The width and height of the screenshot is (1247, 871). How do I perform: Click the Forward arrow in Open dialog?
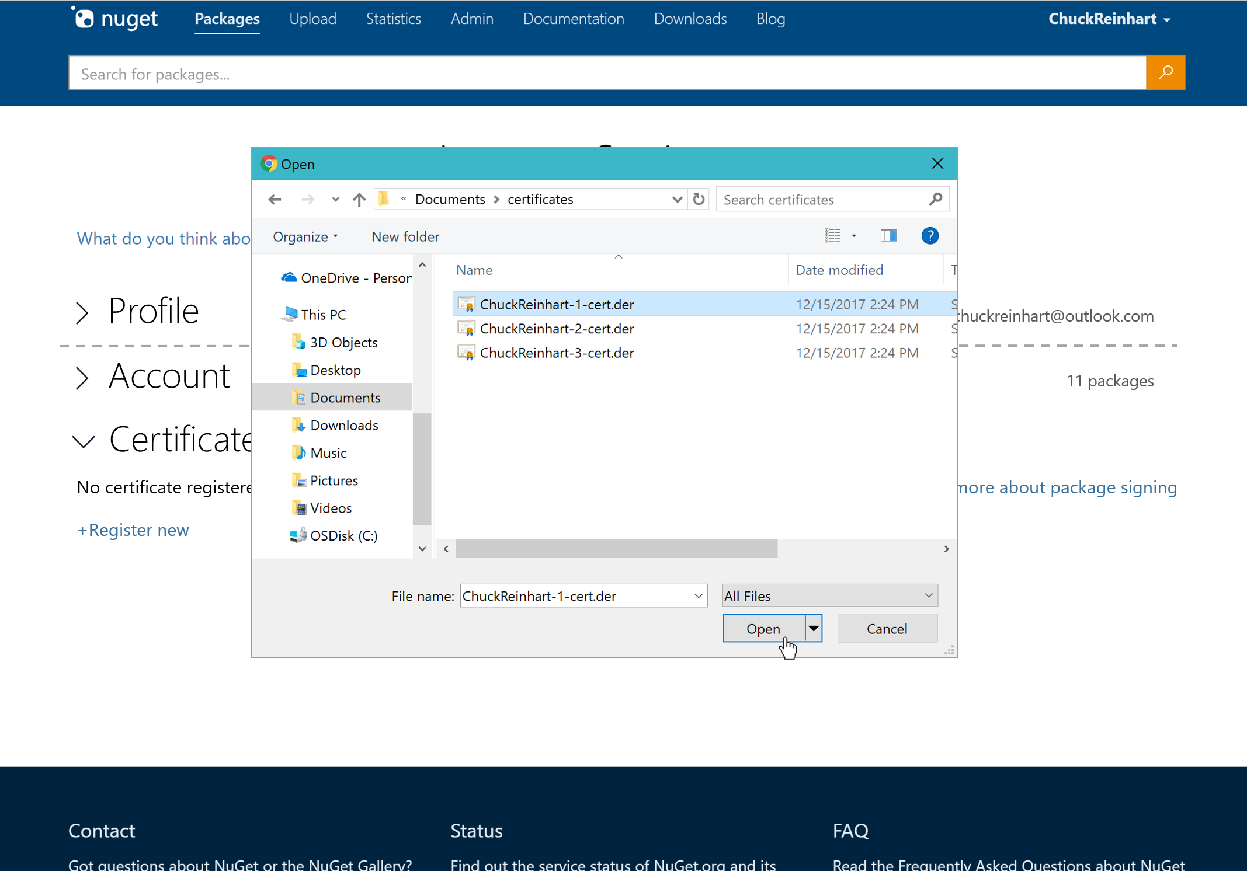click(308, 200)
